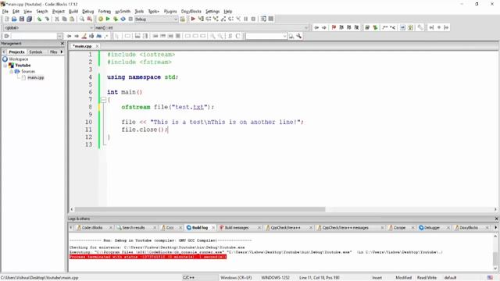The width and height of the screenshot is (500, 281).
Task: Close the Management panel
Action: pyautogui.click(x=62, y=44)
